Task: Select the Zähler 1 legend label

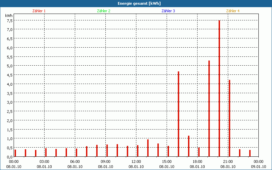Action: coord(39,11)
